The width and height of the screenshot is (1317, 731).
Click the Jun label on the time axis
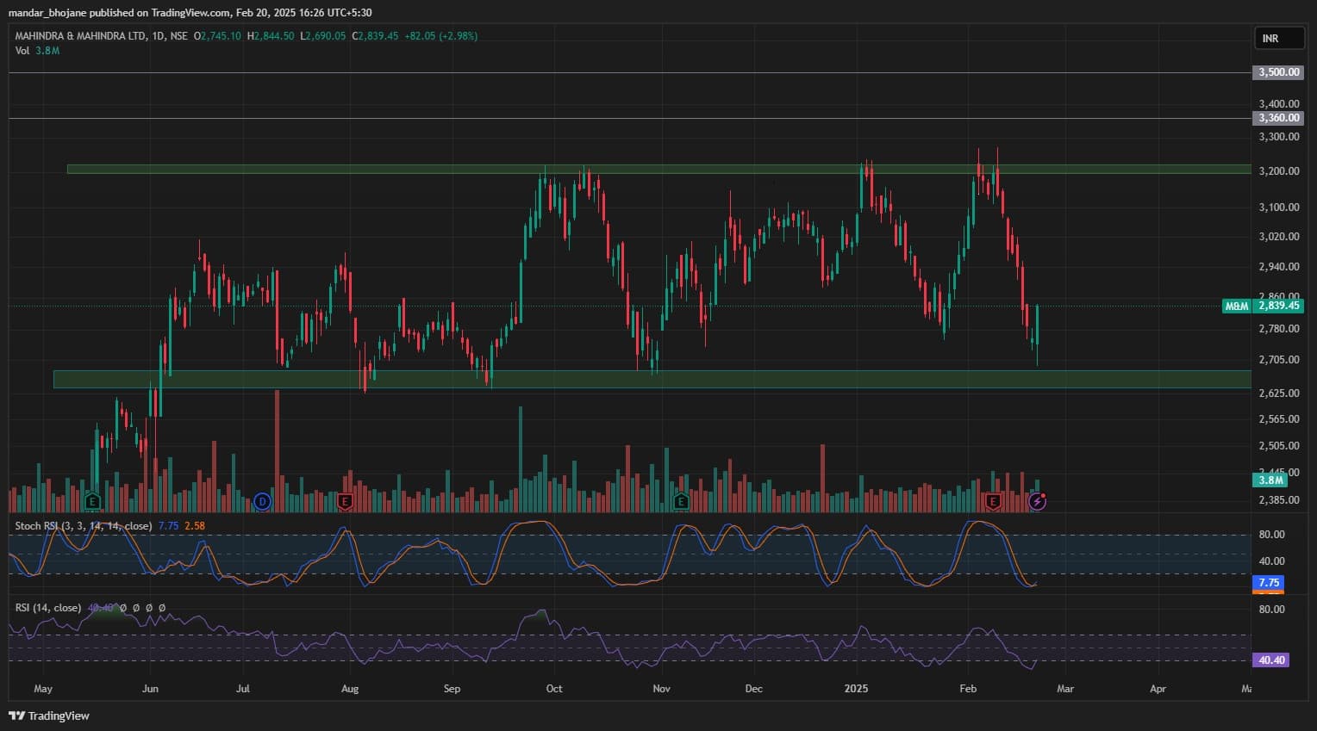pyautogui.click(x=150, y=689)
